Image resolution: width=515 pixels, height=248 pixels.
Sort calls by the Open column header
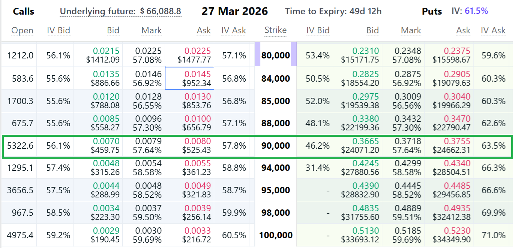click(x=22, y=30)
